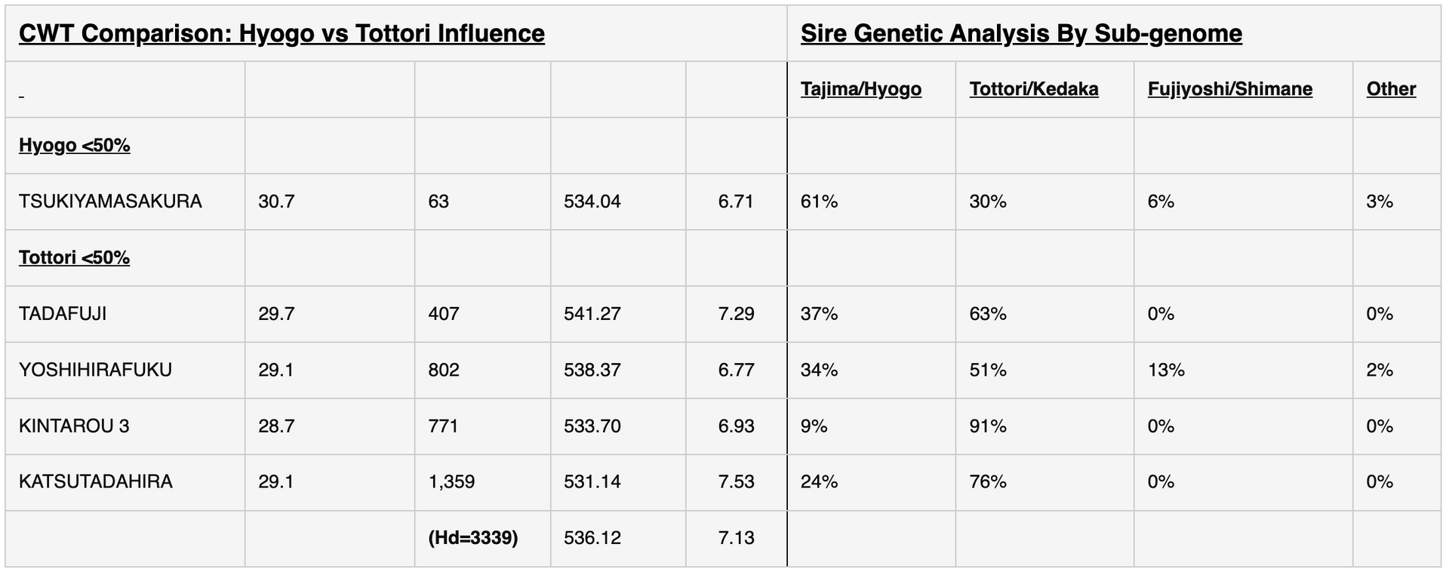Select the 13% Fujiyoshi/Shimane value cell
Screen dimensions: 1449x572
(x=1166, y=370)
